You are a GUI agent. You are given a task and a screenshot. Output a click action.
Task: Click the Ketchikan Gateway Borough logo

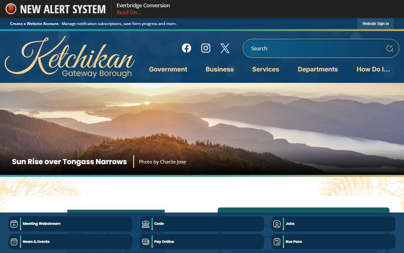click(70, 57)
